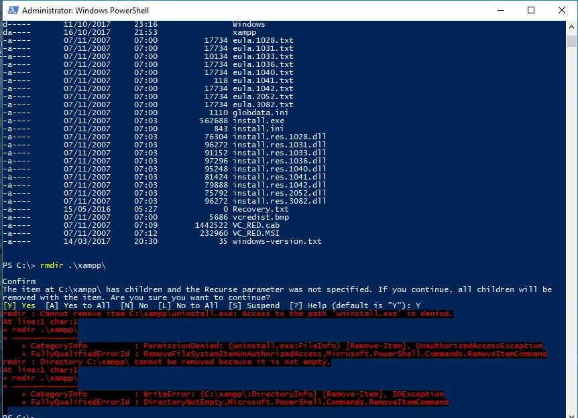The height and width of the screenshot is (418, 578).
Task: Click the file name eula.1040.txt
Action: tap(264, 72)
